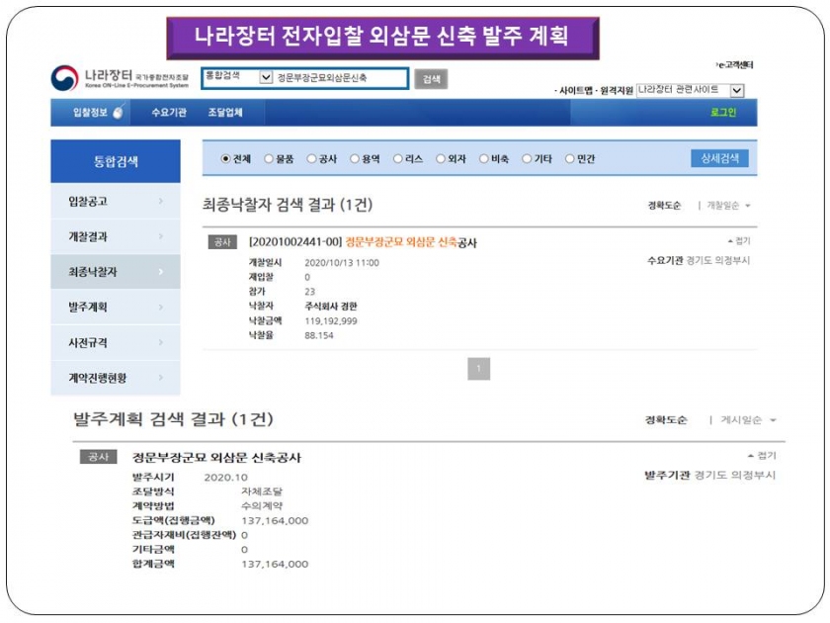Viewport: 830px width, 623px height.
Task: Click the 로그인 link
Action: 723,113
